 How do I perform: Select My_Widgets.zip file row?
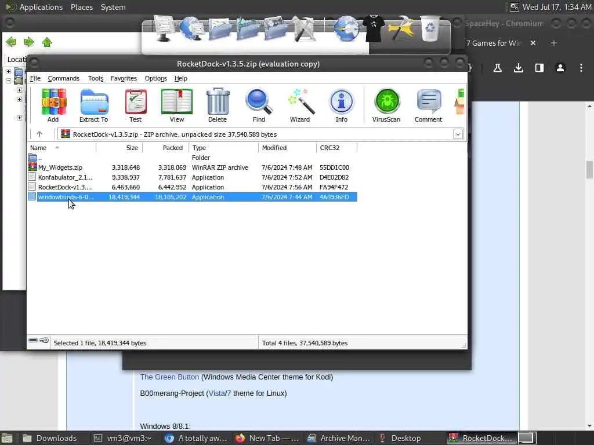click(192, 167)
